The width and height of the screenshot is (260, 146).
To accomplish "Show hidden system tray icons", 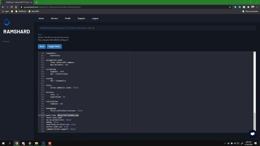I will tap(225, 143).
